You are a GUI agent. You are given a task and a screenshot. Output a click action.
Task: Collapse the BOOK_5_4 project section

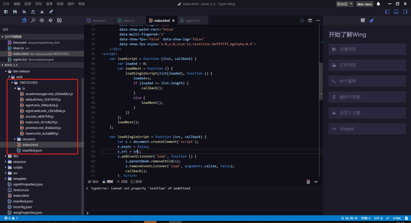coord(2,65)
